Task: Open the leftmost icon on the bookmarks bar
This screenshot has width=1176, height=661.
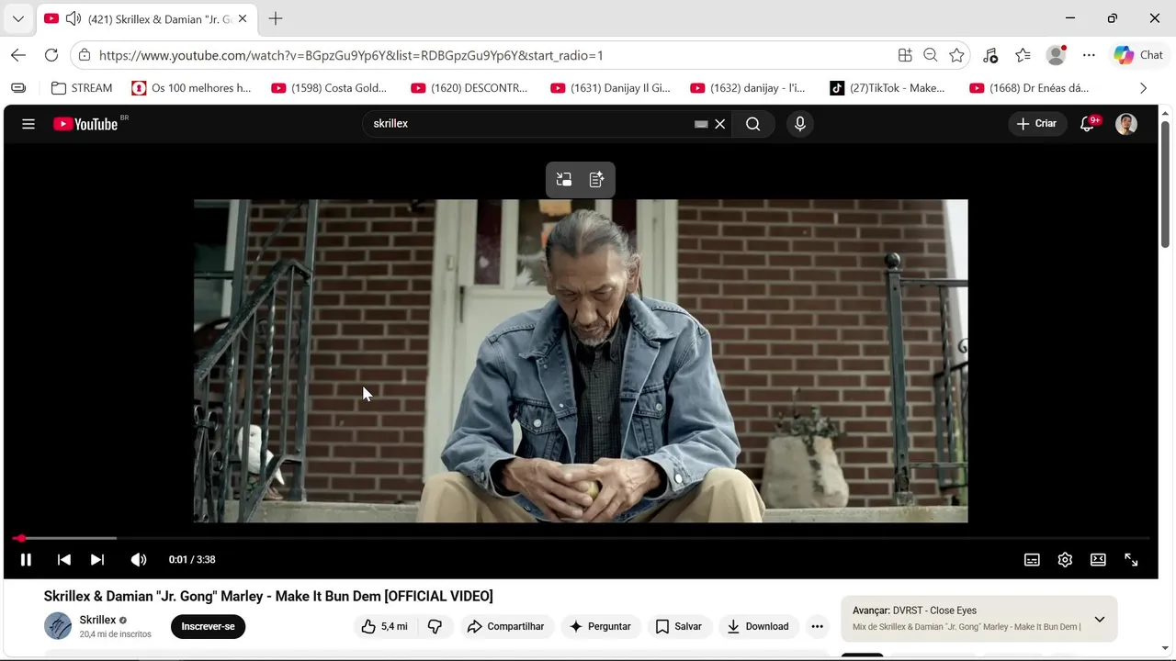Action: [x=18, y=88]
